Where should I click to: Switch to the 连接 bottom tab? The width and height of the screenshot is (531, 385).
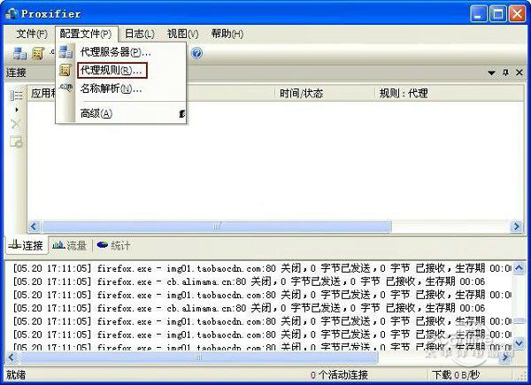coord(26,245)
